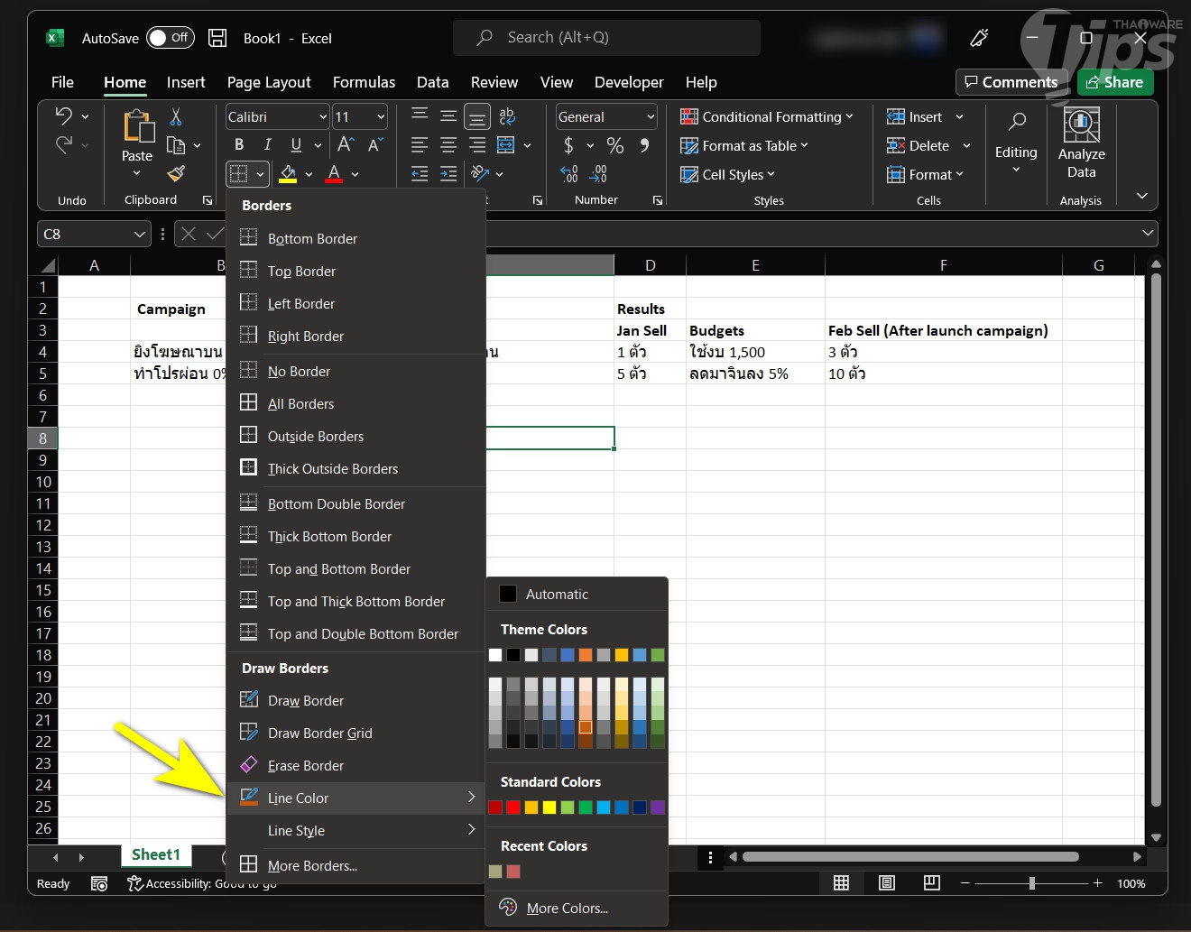Select All Borders from Borders menu
Viewport: 1191px width, 932px height.
click(300, 404)
